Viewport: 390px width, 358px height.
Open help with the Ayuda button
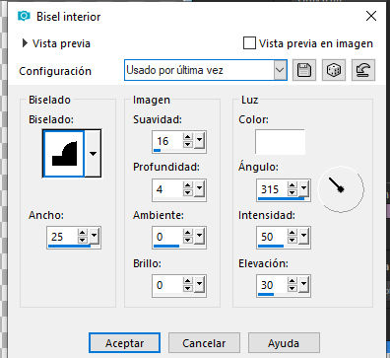(x=284, y=343)
